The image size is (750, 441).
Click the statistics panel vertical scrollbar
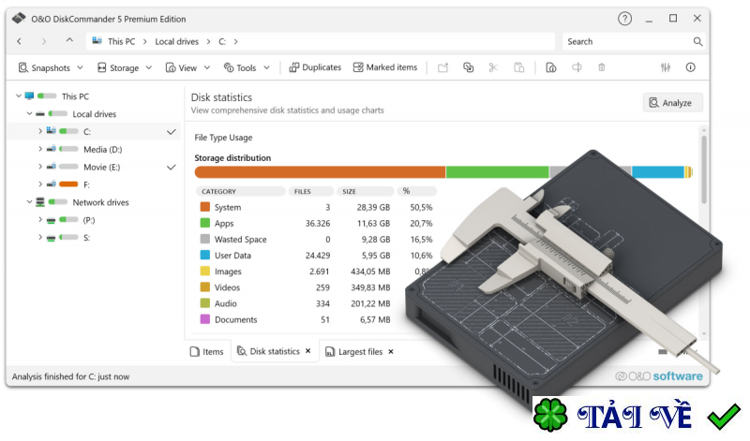pos(704,169)
